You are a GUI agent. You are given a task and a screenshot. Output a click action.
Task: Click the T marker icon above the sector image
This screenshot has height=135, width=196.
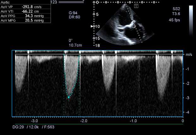pyautogui.click(x=136, y=6)
